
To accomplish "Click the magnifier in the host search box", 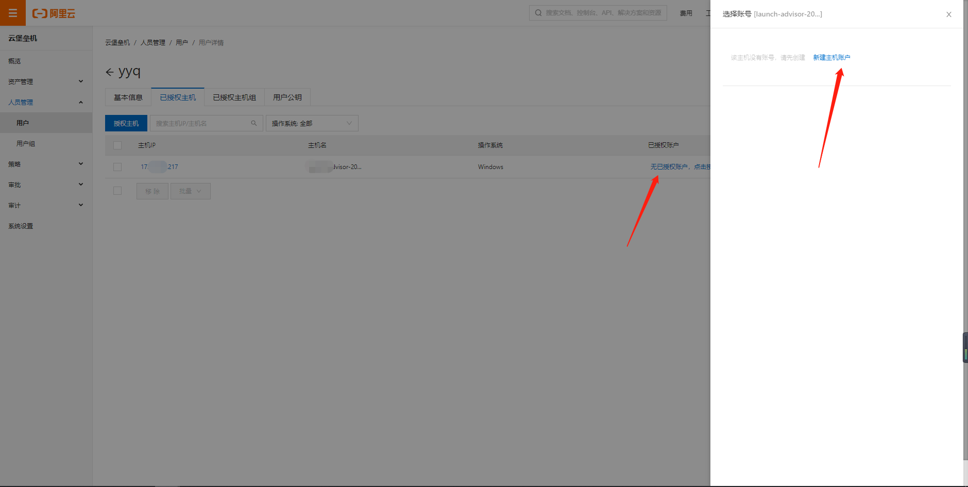I will tap(254, 123).
